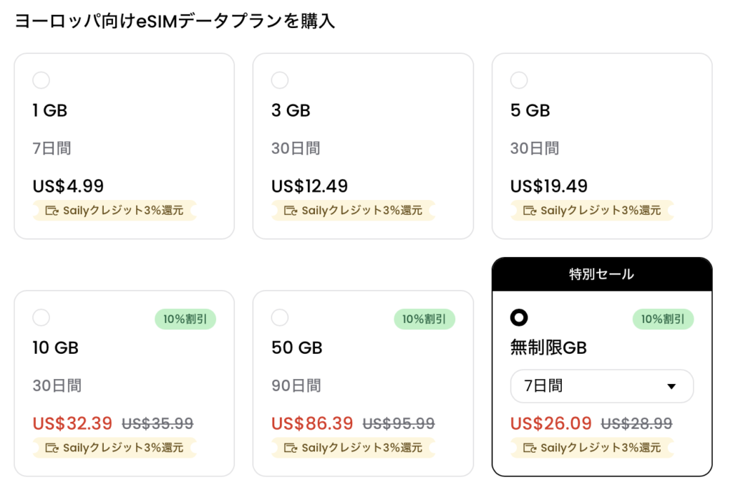Click credit icon on the 3 GB card

coord(291,211)
